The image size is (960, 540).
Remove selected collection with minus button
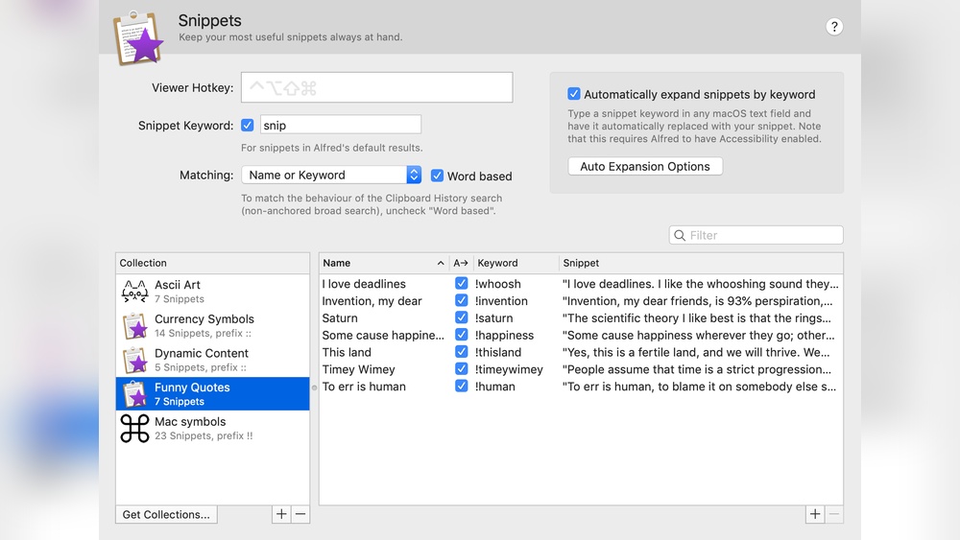(300, 514)
